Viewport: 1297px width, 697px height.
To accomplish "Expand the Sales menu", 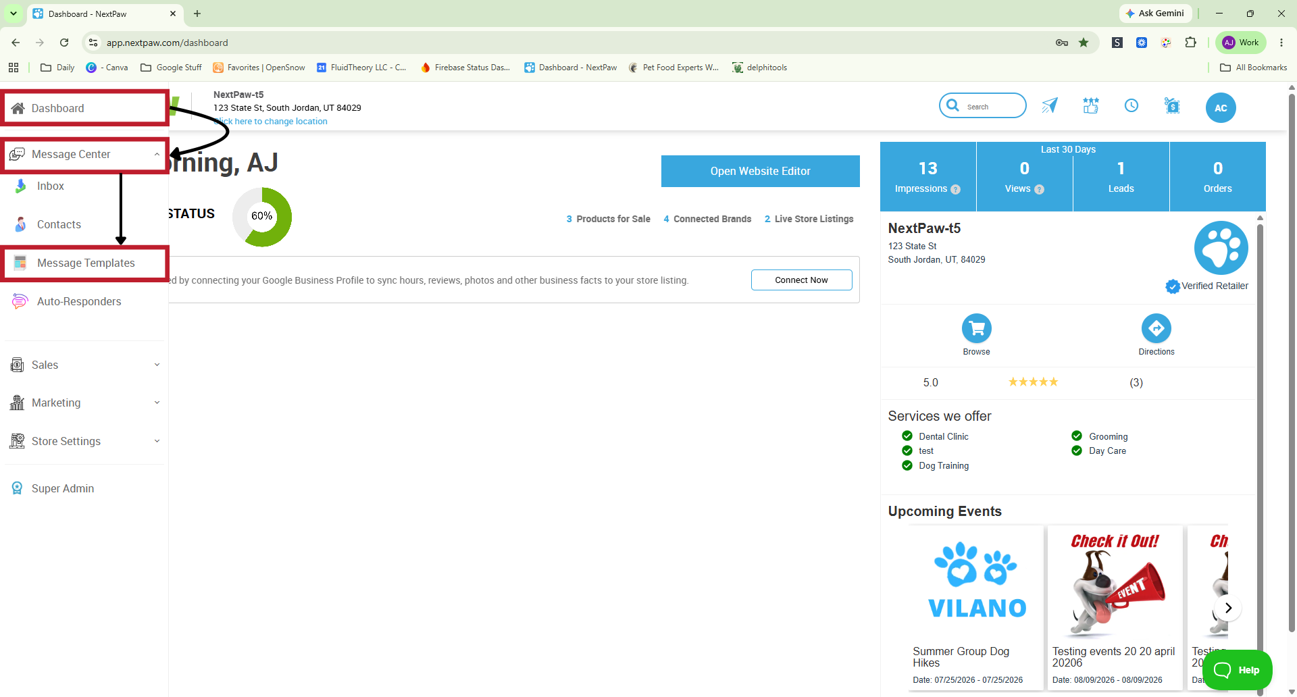I will point(157,365).
